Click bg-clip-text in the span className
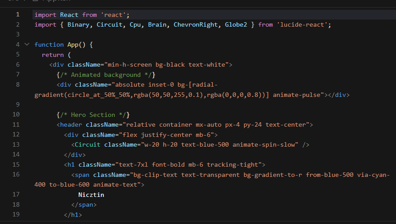 155,175
